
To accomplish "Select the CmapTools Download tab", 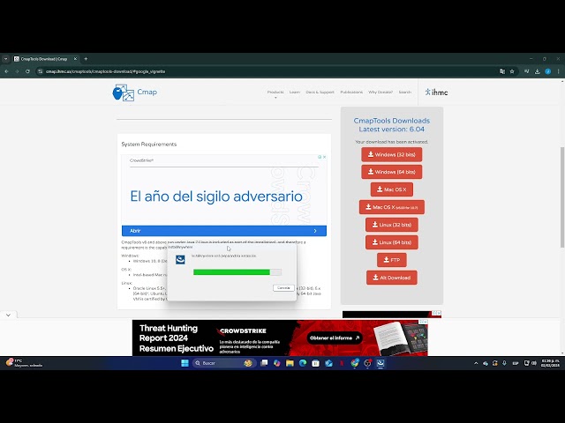I will coord(43,59).
